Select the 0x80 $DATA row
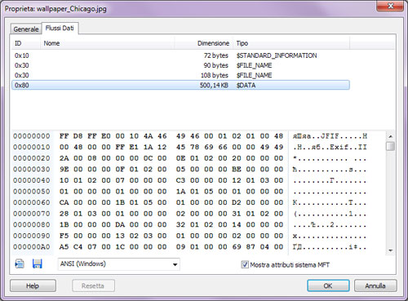 tap(180, 85)
